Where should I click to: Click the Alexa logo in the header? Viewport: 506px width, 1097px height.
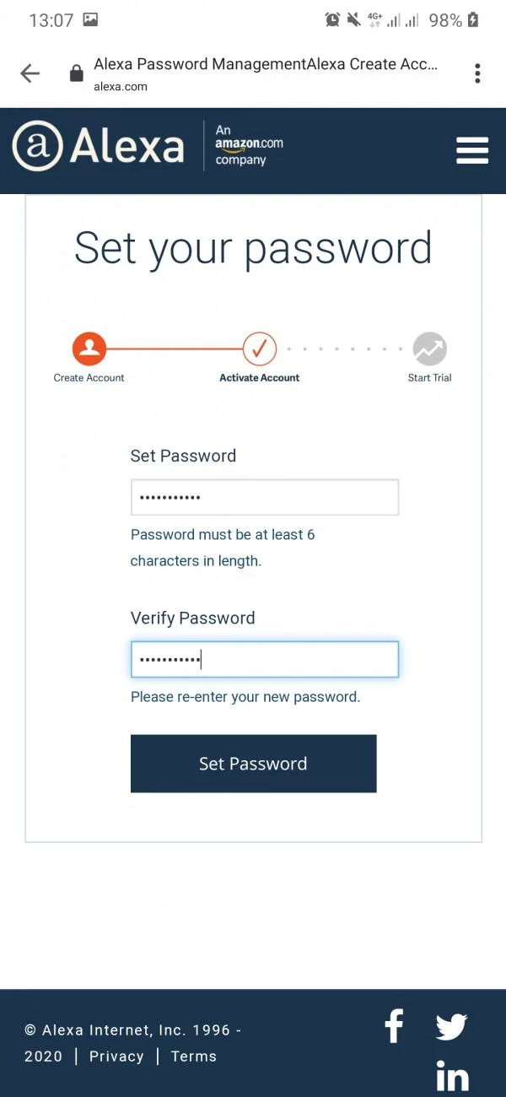(98, 146)
